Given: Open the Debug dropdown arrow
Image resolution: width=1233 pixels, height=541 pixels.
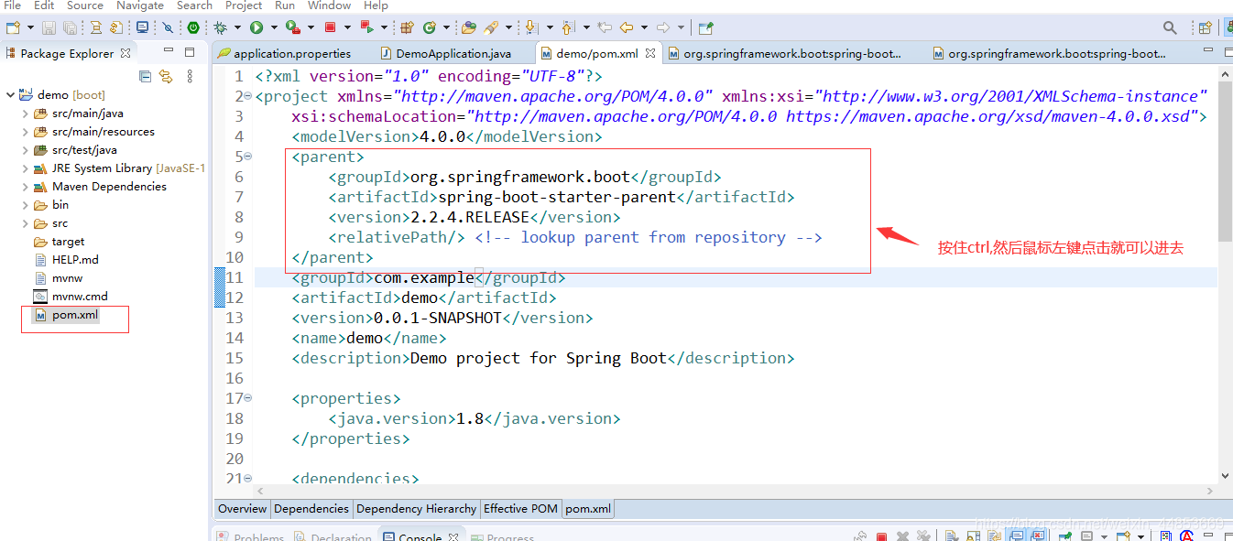Looking at the screenshot, I should [237, 27].
